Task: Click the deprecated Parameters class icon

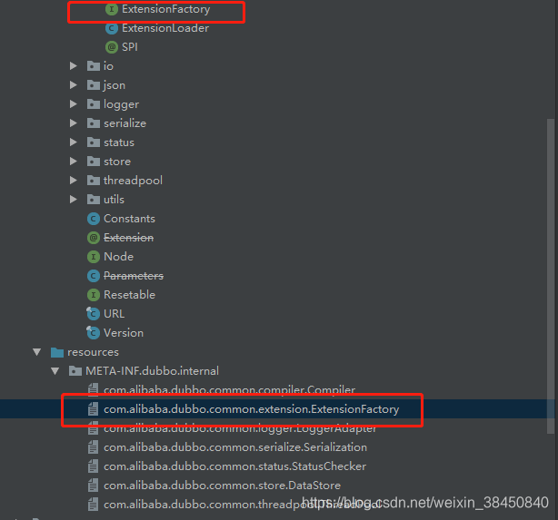Action: coord(94,276)
